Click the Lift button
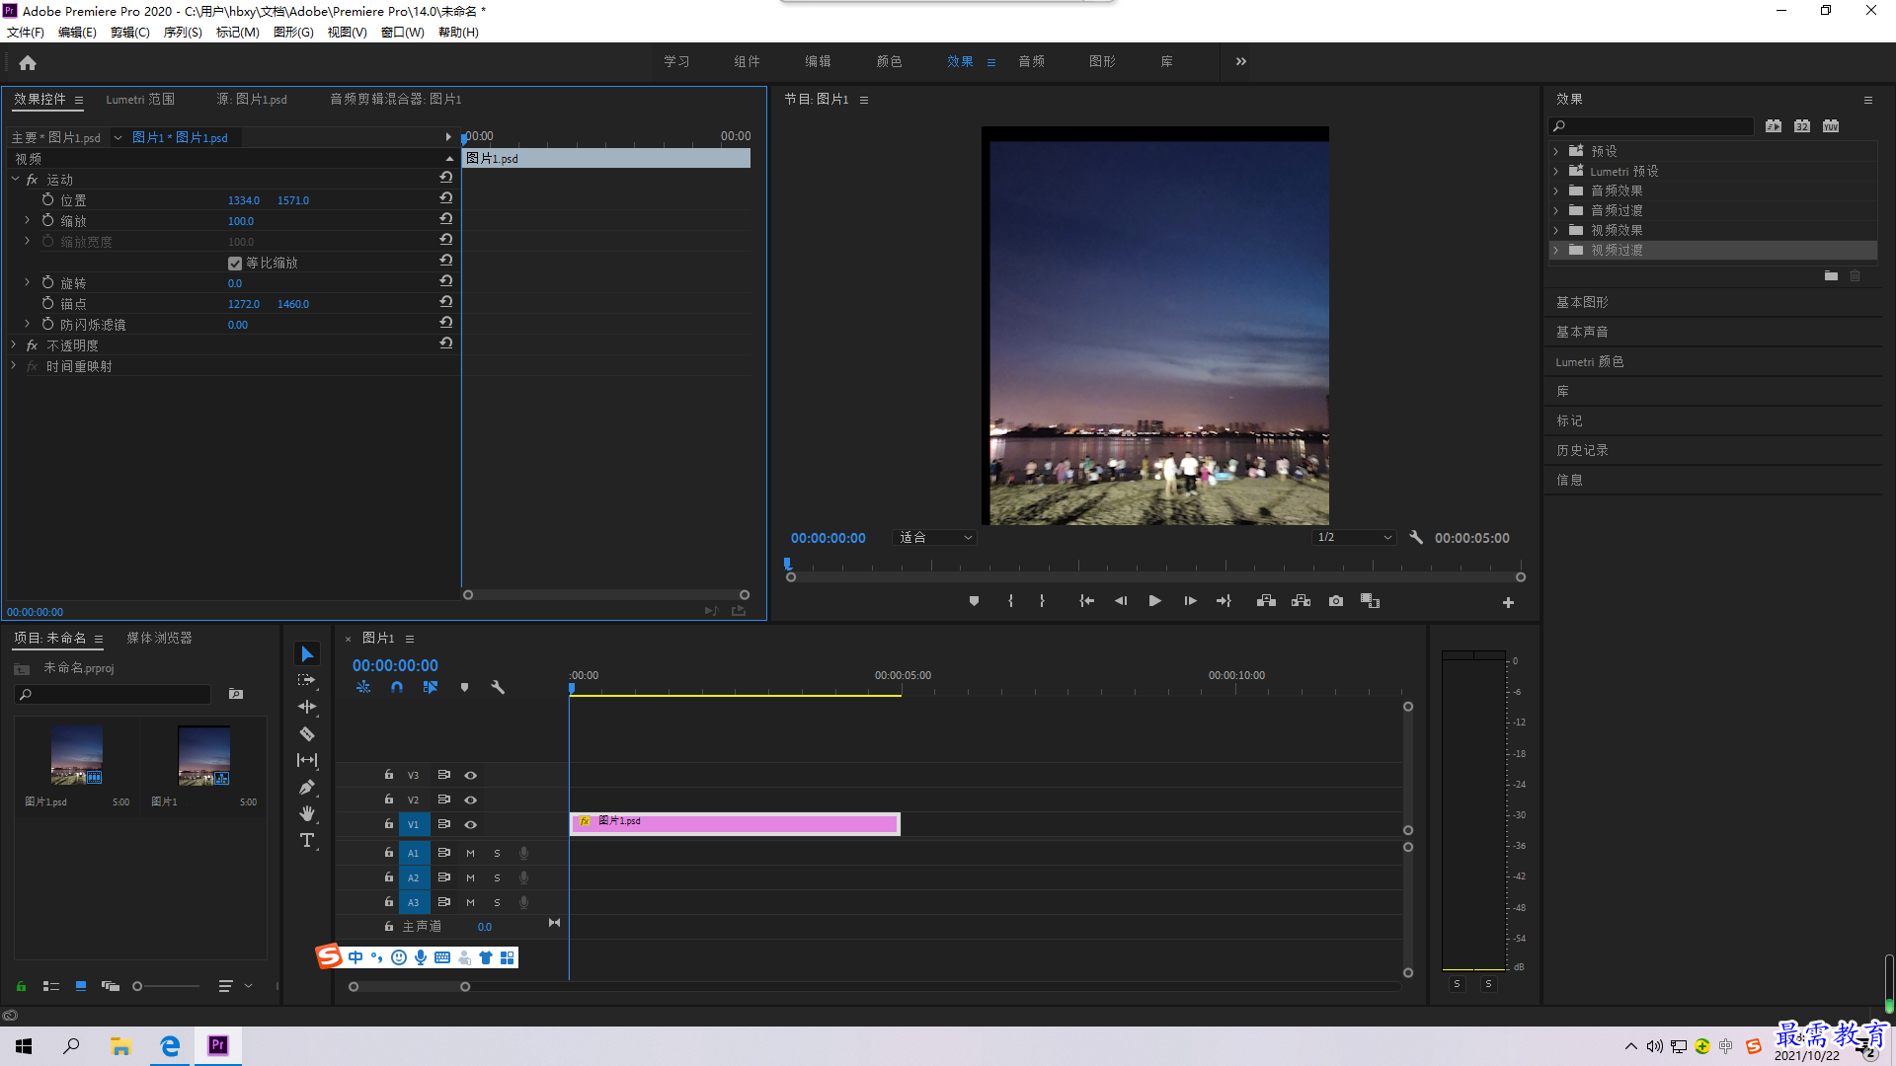The height and width of the screenshot is (1066, 1896). point(1266,601)
